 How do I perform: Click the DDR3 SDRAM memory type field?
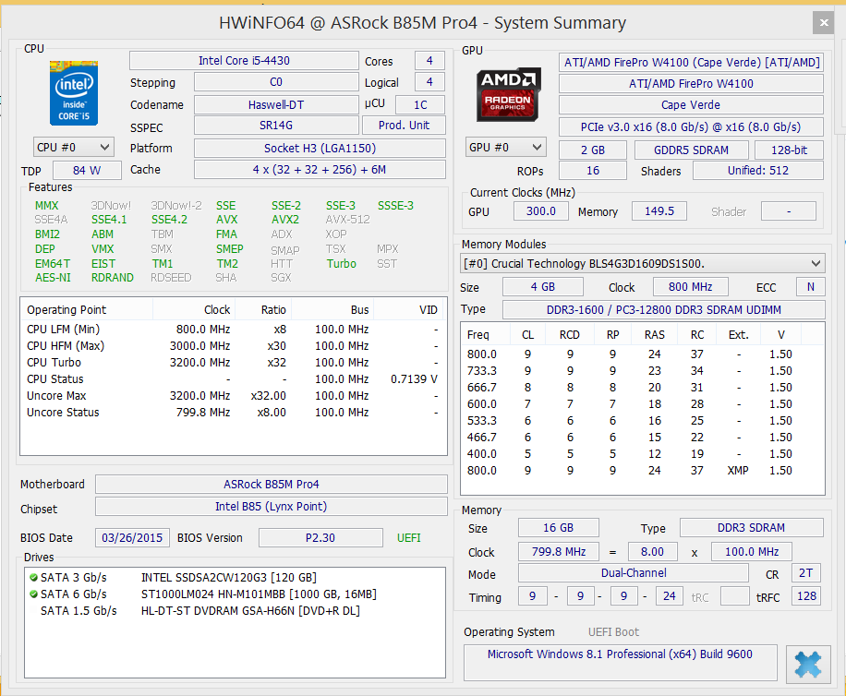751,528
